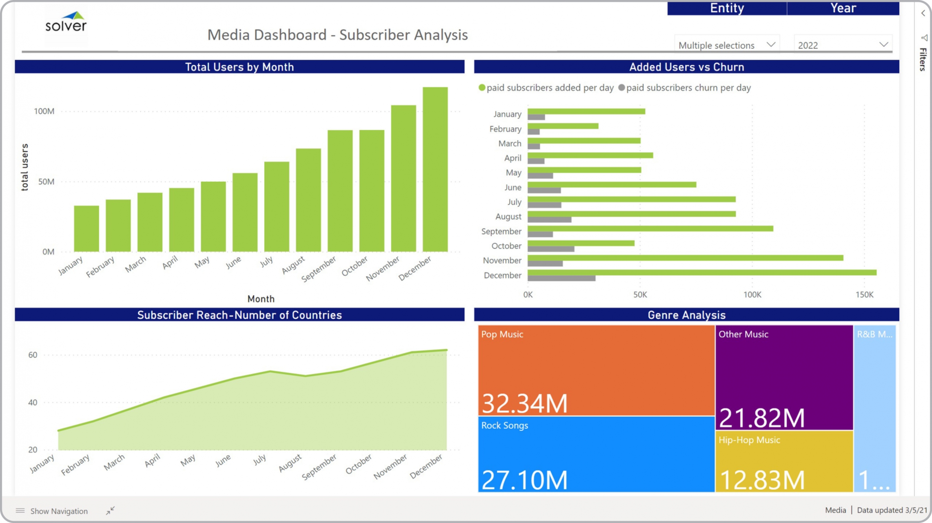The image size is (932, 523).
Task: Click the Show Navigation text button
Action: [x=59, y=511]
